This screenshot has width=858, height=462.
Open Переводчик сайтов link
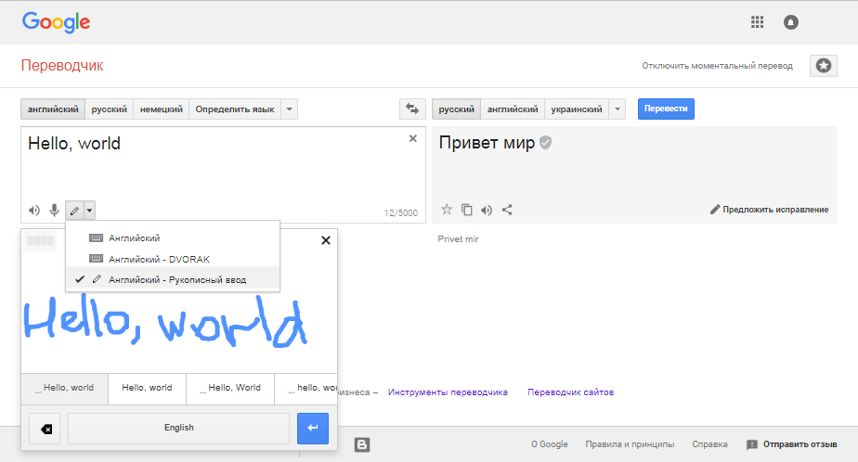click(571, 392)
